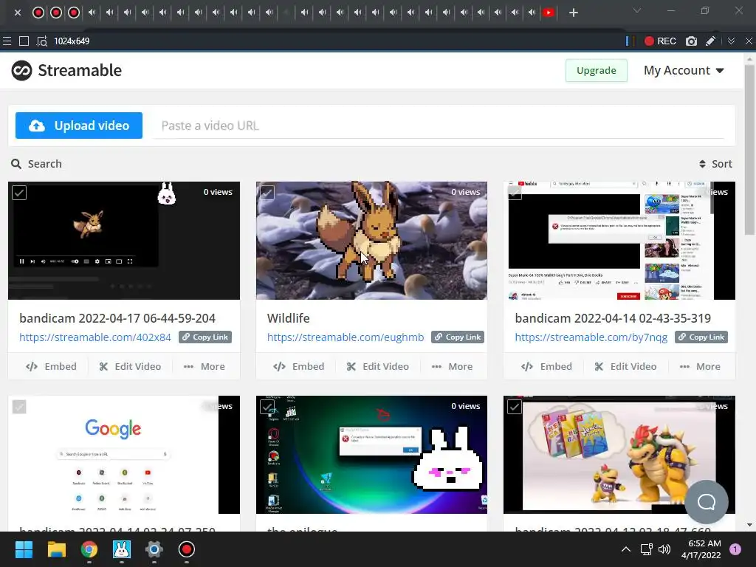Image resolution: width=756 pixels, height=567 pixels.
Task: Open the Windows Start menu
Action: tap(24, 549)
